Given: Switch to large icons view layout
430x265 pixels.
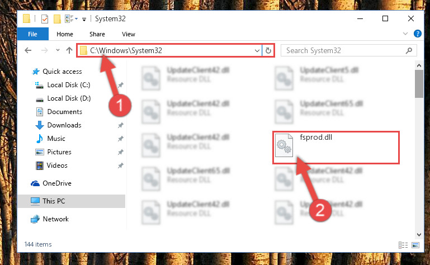Looking at the screenshot, I should 415,245.
